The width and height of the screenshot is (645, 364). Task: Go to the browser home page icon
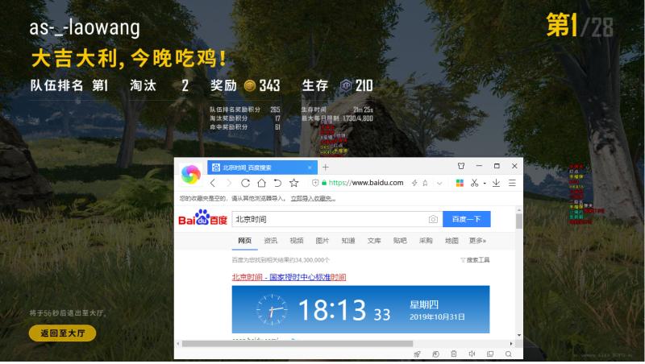pyautogui.click(x=261, y=183)
